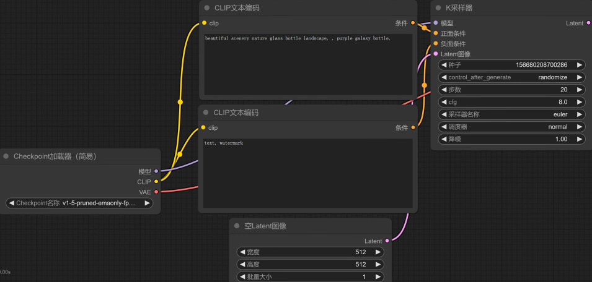The image size is (592, 282).
Task: Click yellow link midpoint dot left of 'text, watermark' text box
Action: coord(180,155)
